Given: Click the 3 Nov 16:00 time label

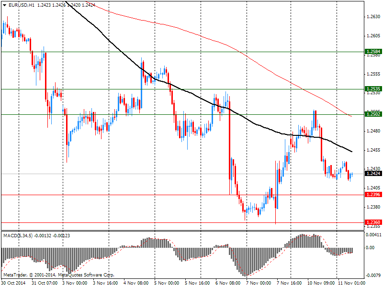Looking at the screenshot, I should point(105,283).
